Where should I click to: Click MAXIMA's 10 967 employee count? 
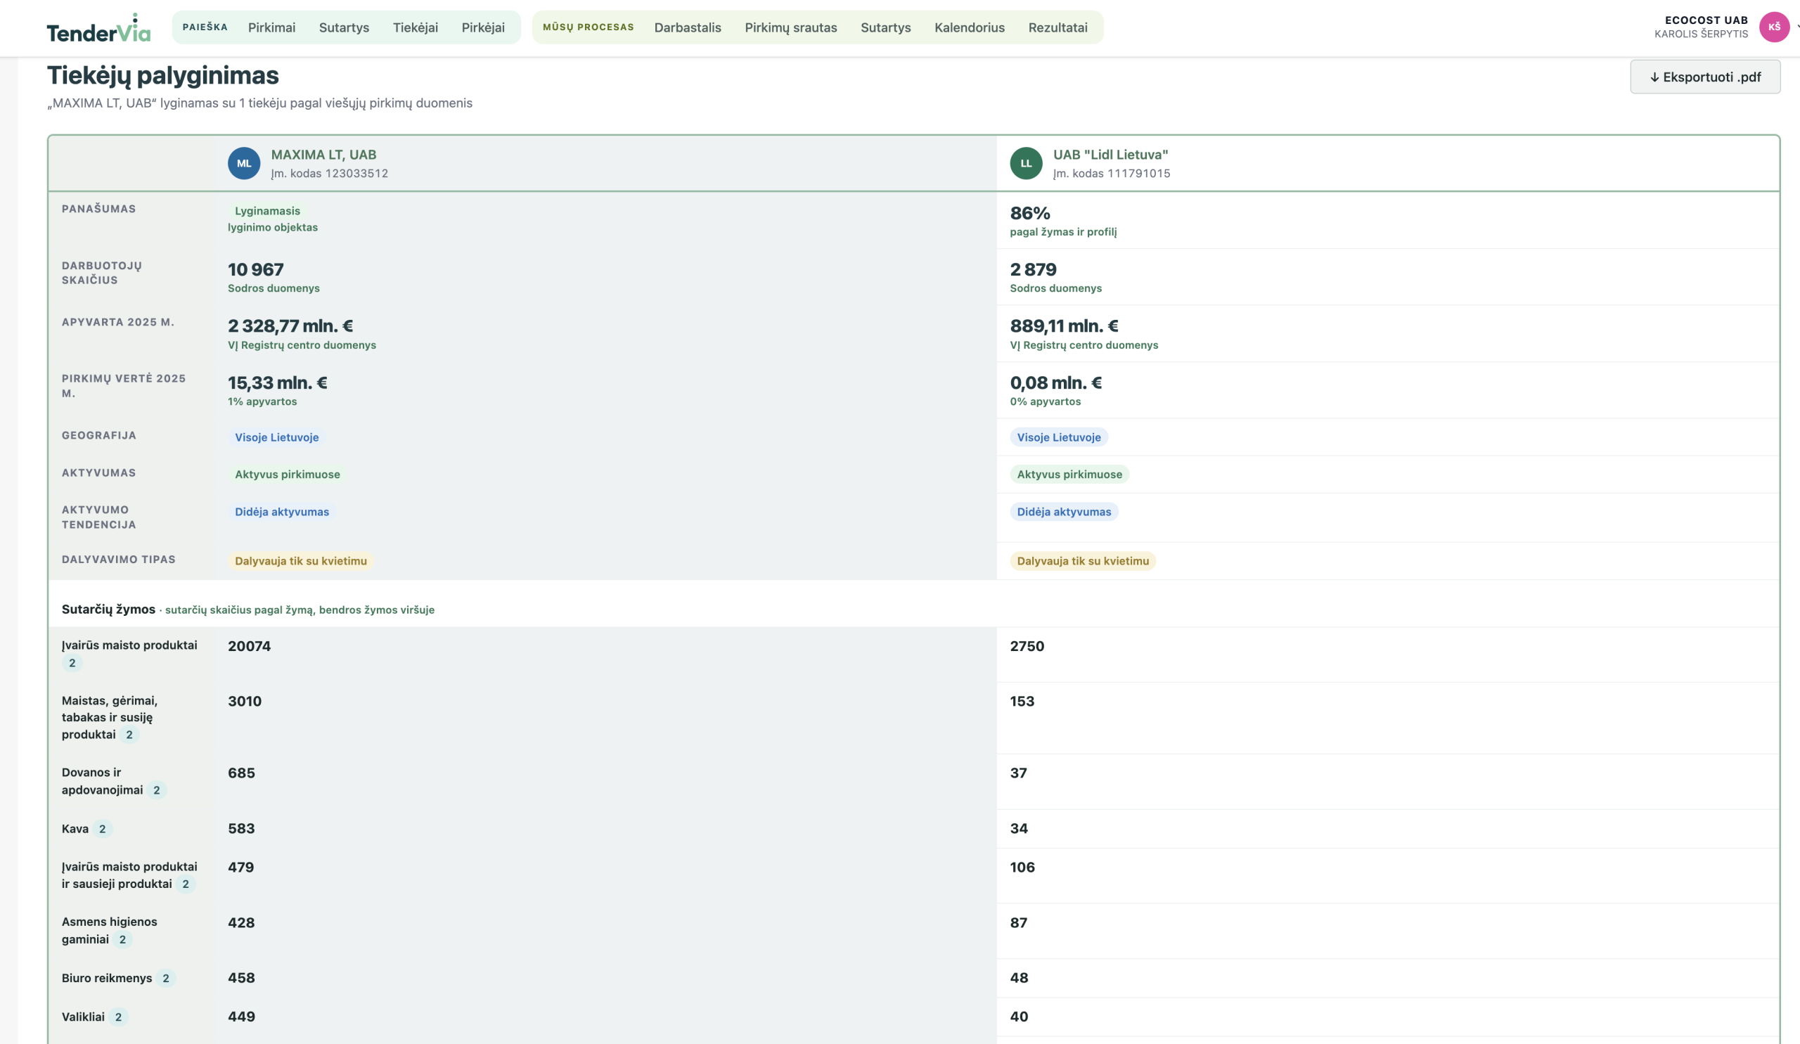(x=256, y=269)
